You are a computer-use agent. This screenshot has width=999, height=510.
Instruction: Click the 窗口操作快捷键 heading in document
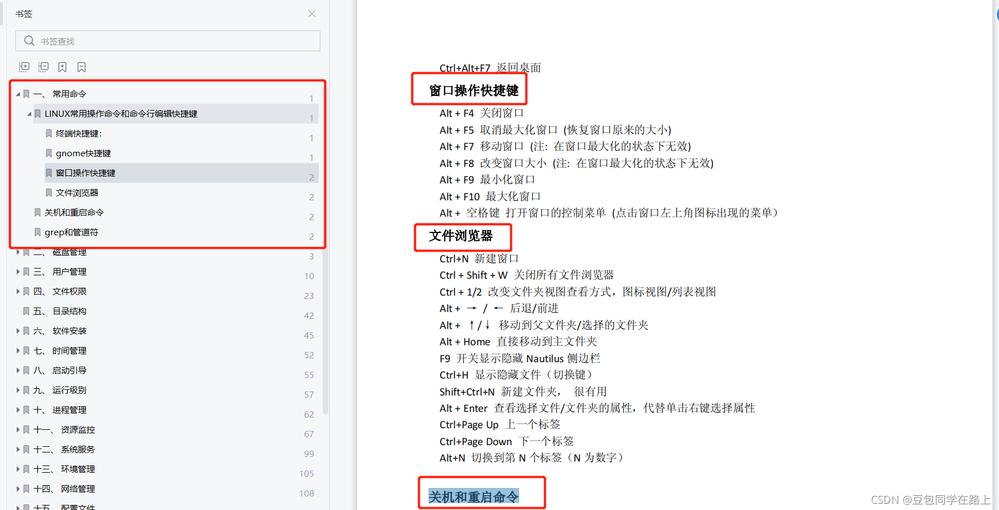(x=474, y=90)
